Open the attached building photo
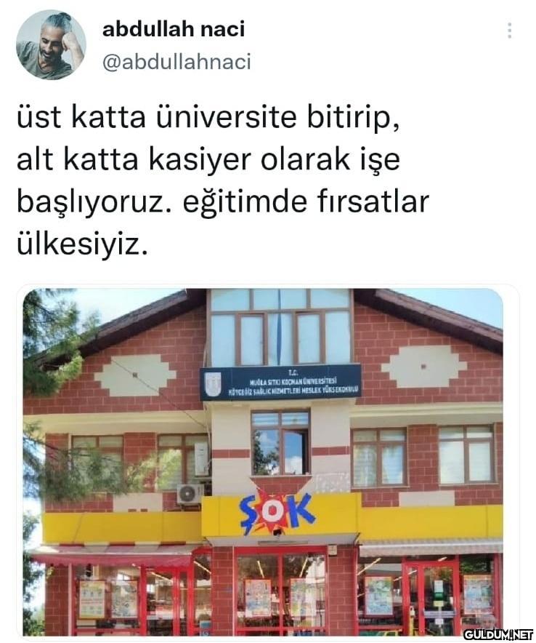Viewport: 536px width, 643px height. coord(263,462)
